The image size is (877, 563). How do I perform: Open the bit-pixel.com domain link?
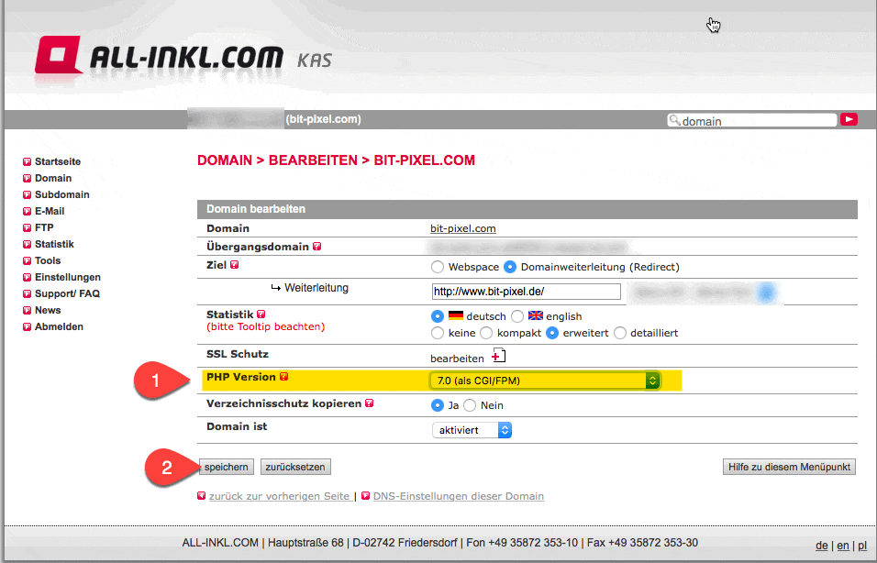[x=463, y=228]
